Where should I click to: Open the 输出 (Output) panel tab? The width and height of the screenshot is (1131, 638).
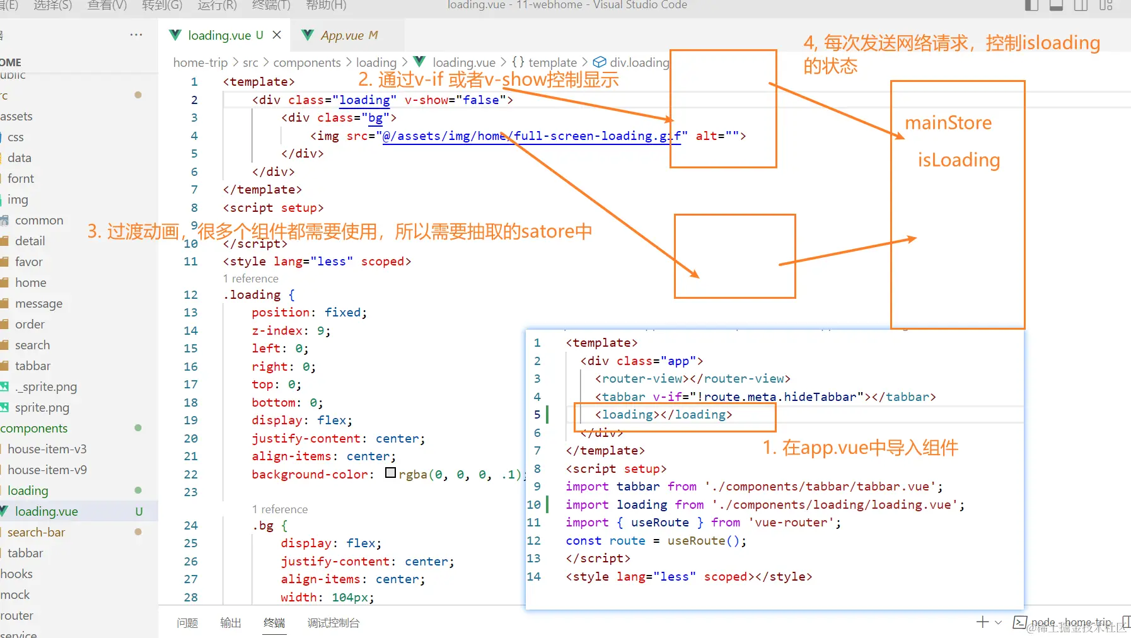[231, 623]
